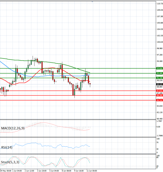The image size is (163, 172).
Task: Click the 2 Jun 12:00 time label
Action: coord(29,171)
